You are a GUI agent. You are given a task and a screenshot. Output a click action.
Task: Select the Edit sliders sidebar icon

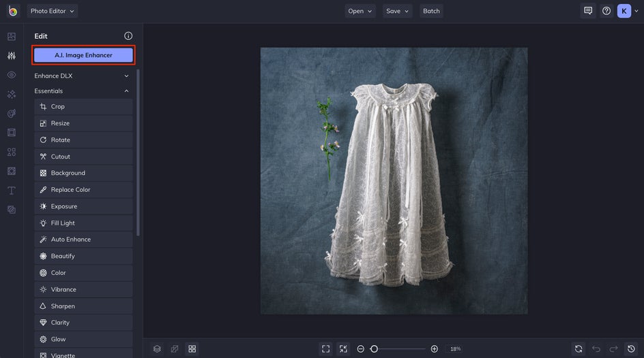point(12,56)
